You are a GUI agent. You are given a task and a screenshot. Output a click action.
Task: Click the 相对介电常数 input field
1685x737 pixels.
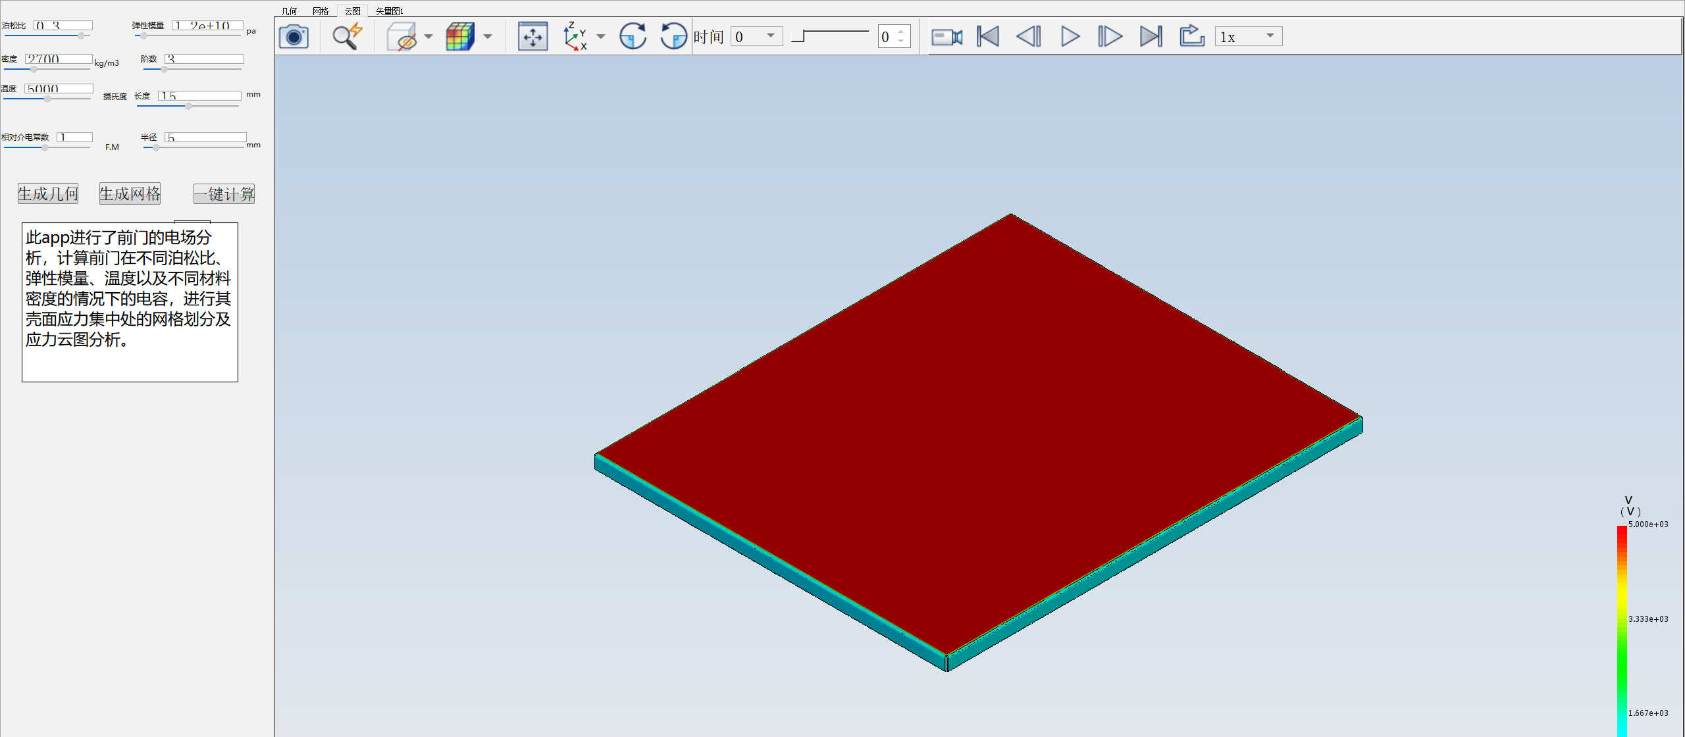click(74, 137)
